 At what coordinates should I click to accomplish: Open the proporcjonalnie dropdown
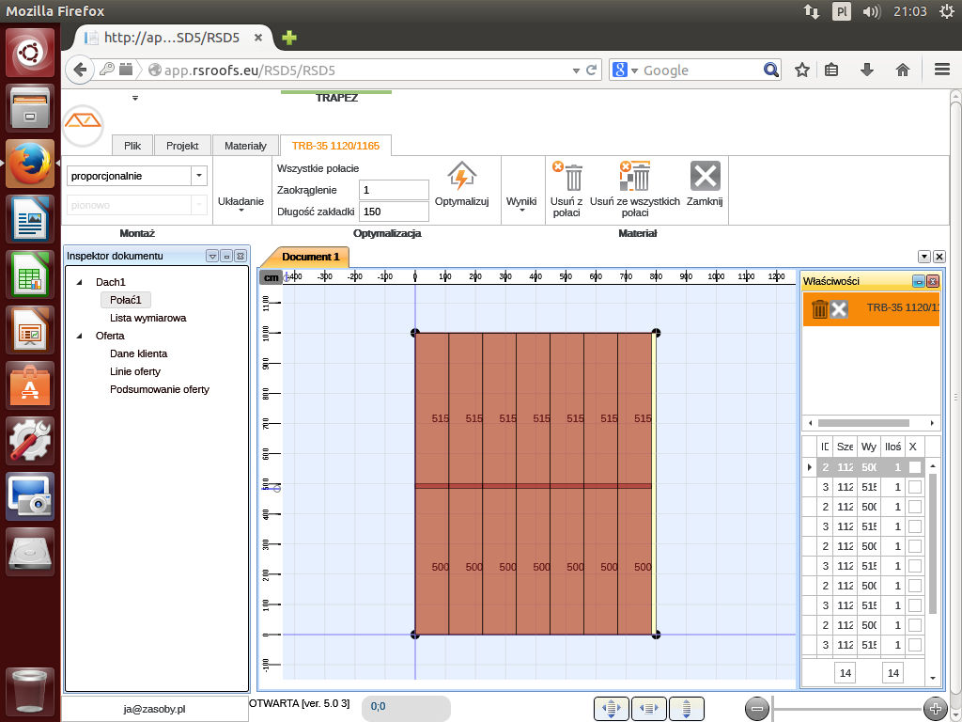coord(198,176)
